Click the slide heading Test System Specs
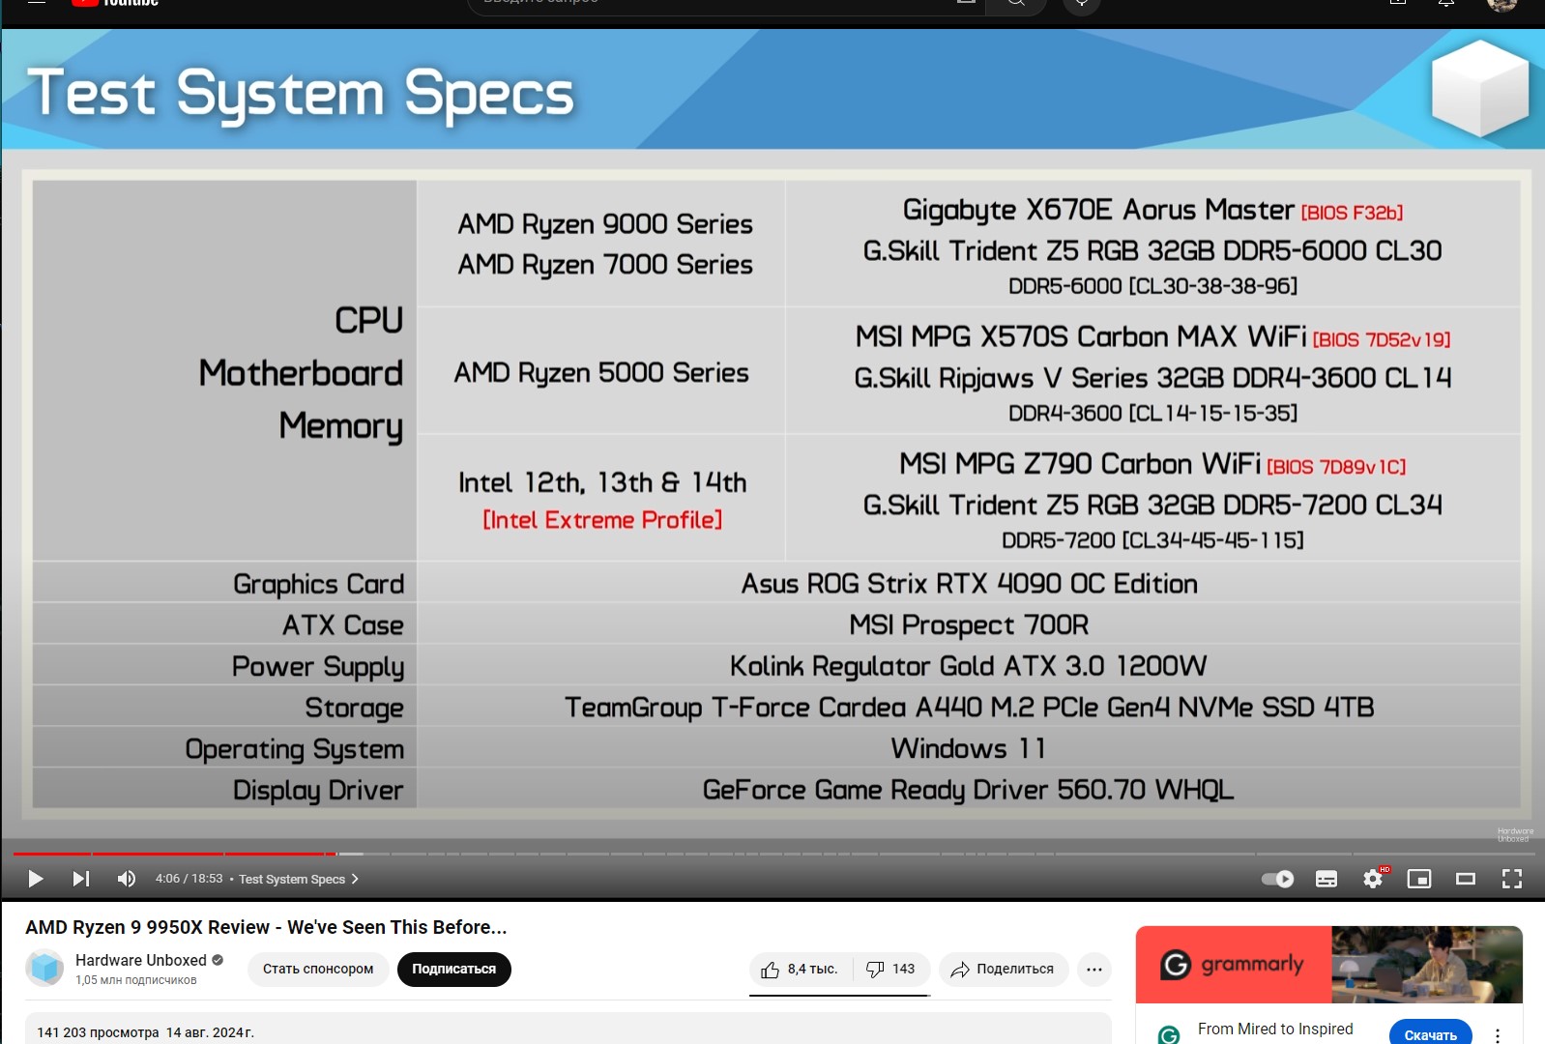 pos(301,94)
